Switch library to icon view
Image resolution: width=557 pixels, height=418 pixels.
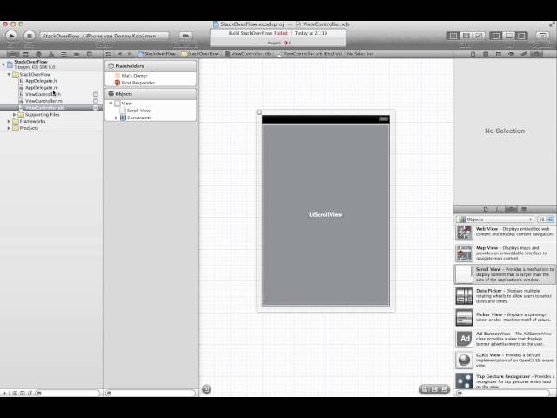click(541, 219)
